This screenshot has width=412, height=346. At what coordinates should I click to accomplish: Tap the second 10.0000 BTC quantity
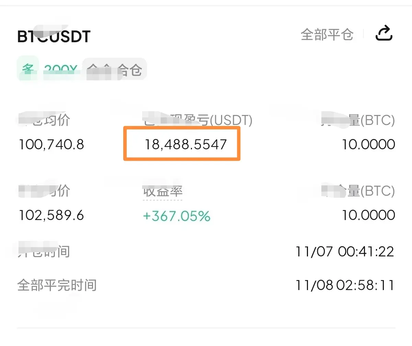coord(368,215)
